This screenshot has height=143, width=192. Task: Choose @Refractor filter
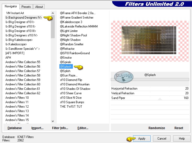pyautogui.click(x=67, y=49)
